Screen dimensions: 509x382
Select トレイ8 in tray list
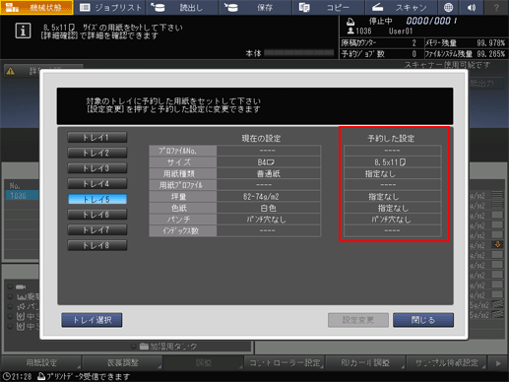click(x=97, y=245)
